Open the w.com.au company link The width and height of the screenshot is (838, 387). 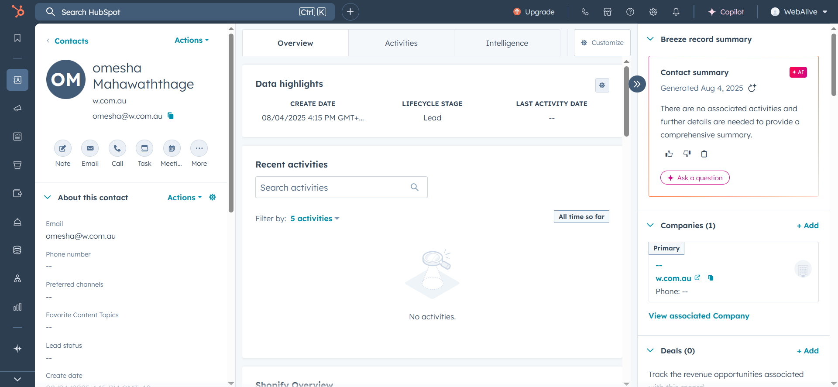pyautogui.click(x=673, y=278)
